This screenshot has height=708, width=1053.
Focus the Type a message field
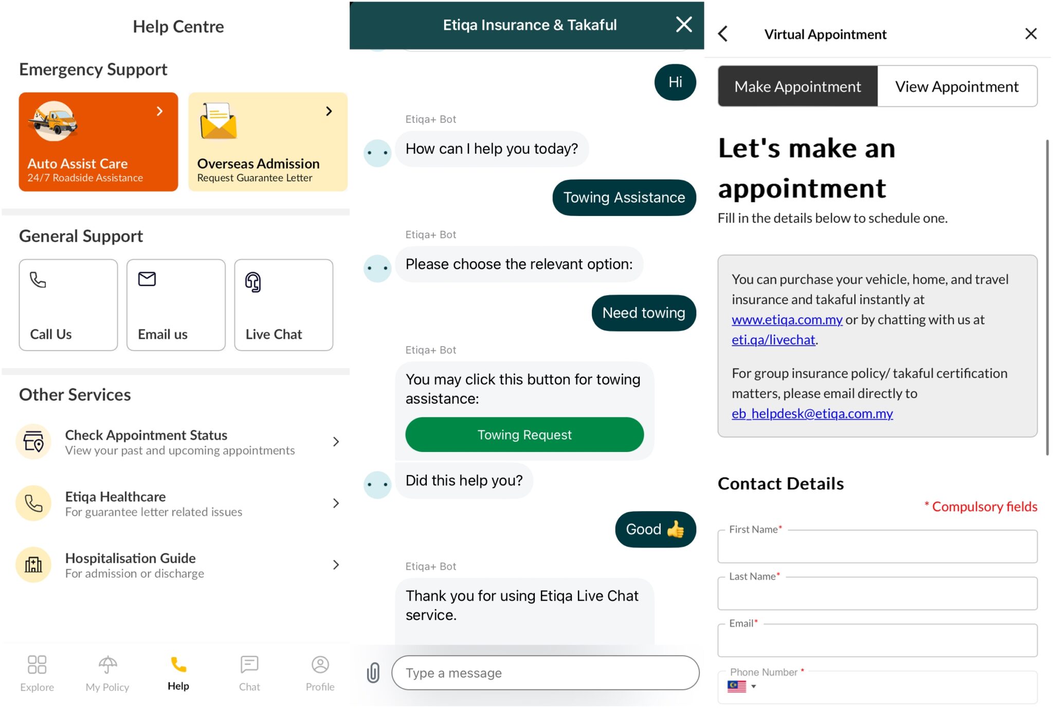(545, 673)
